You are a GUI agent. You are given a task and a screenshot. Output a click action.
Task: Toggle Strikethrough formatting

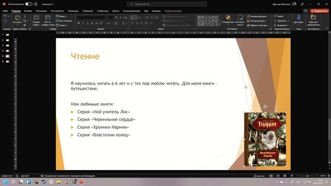(96, 23)
